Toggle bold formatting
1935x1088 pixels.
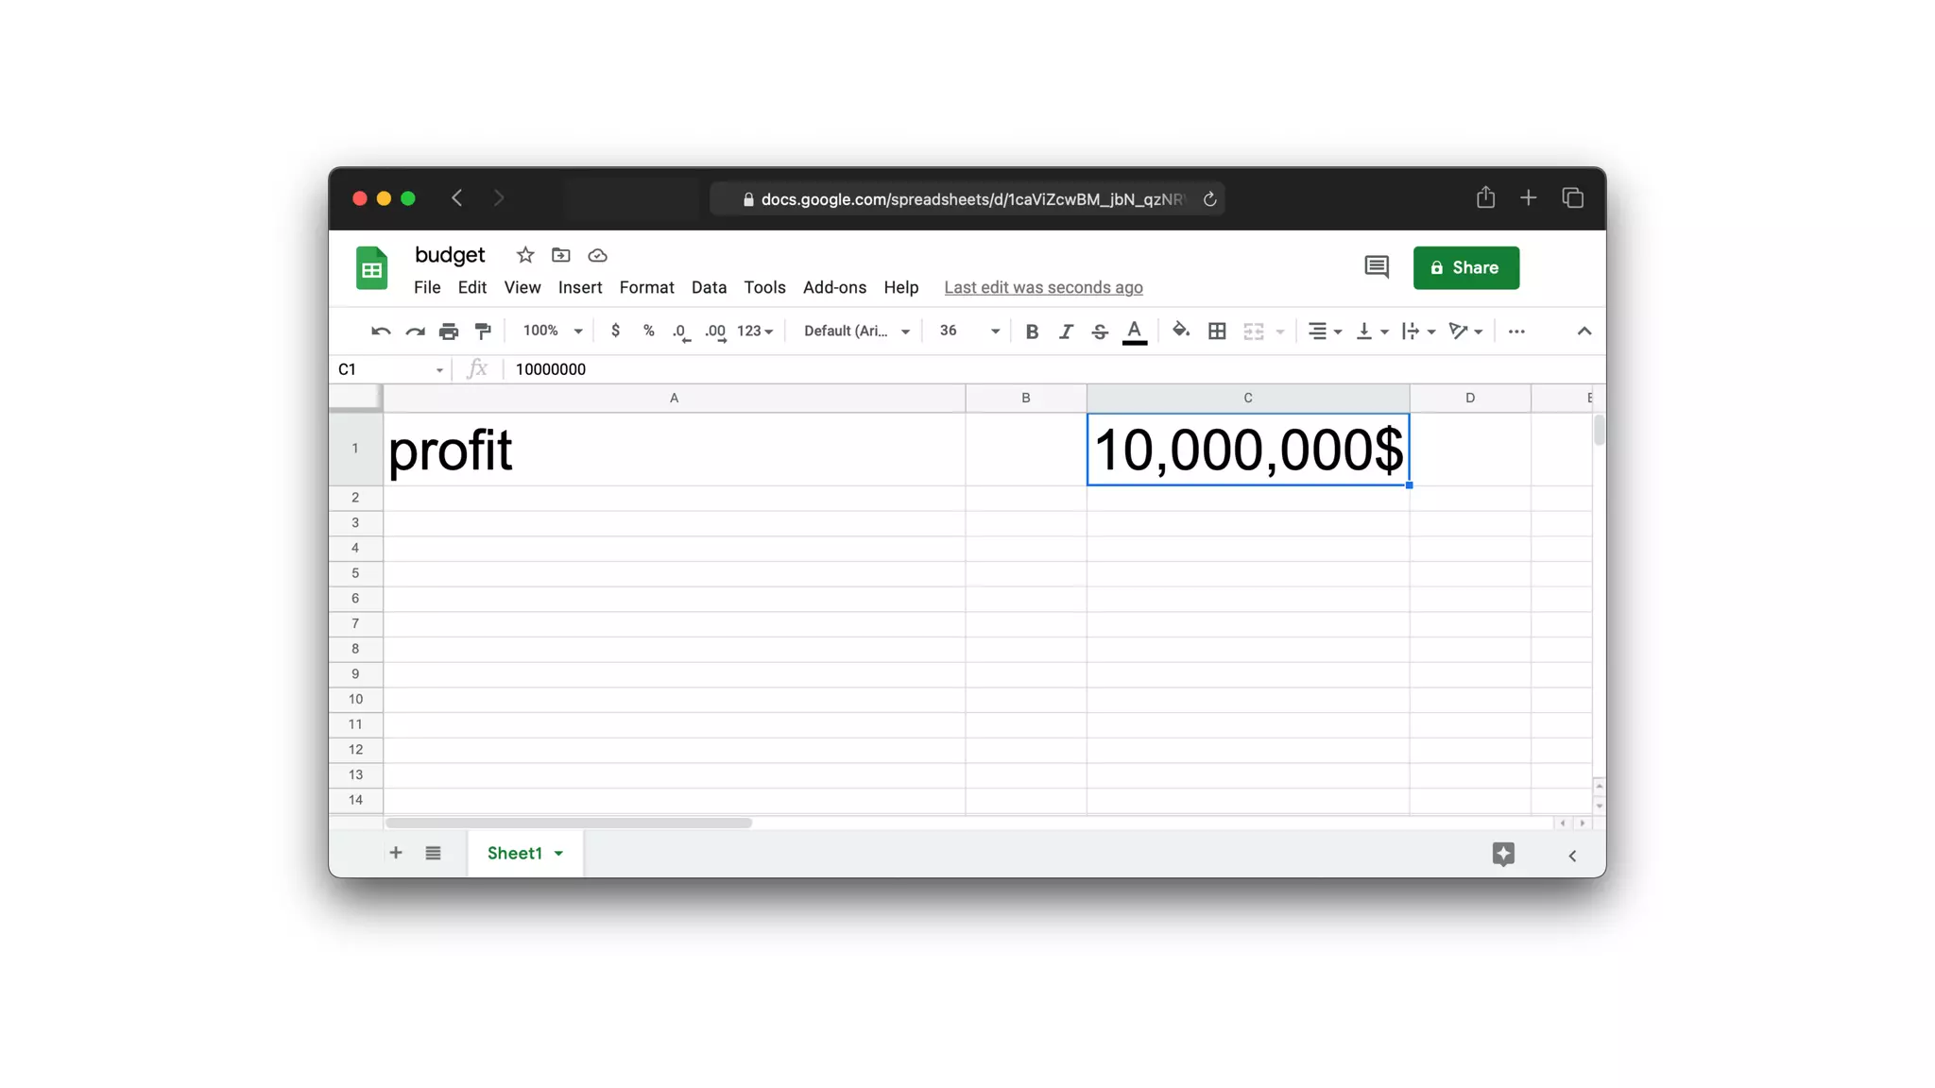pyautogui.click(x=1032, y=331)
